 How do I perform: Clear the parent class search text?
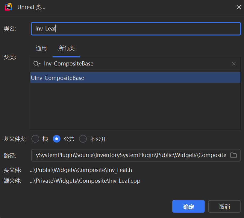tap(234, 64)
